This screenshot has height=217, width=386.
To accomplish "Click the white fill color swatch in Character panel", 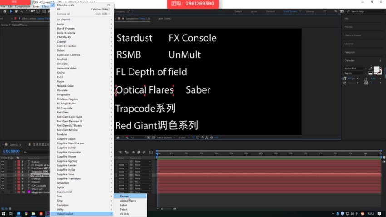I will [376, 69].
